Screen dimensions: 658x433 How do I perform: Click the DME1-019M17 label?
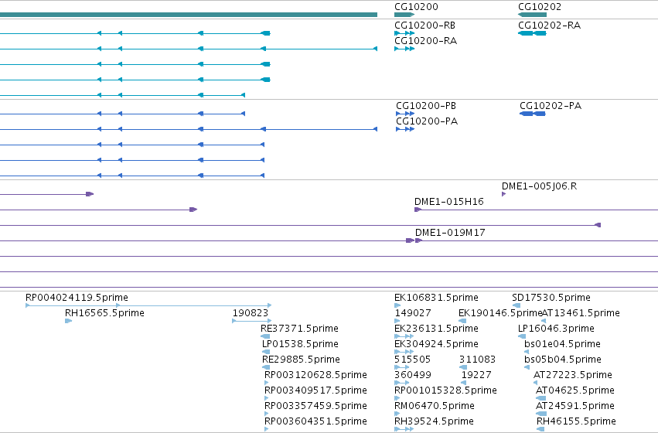point(450,233)
